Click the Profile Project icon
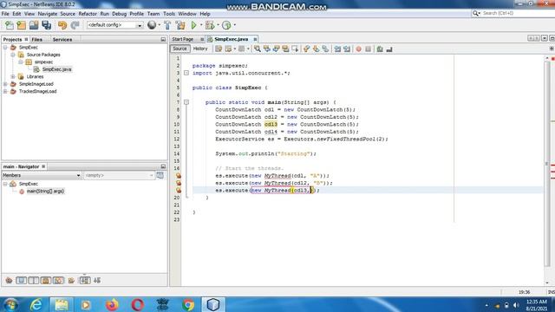Image resolution: width=555 pixels, height=312 pixels. [x=226, y=25]
